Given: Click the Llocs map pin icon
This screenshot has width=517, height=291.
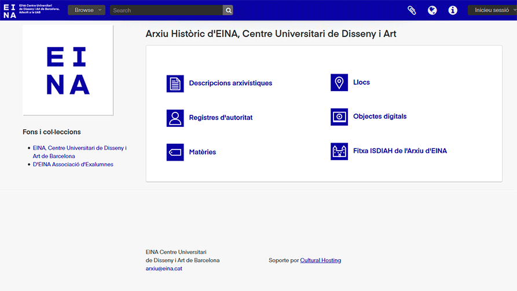Looking at the screenshot, I should tap(339, 82).
